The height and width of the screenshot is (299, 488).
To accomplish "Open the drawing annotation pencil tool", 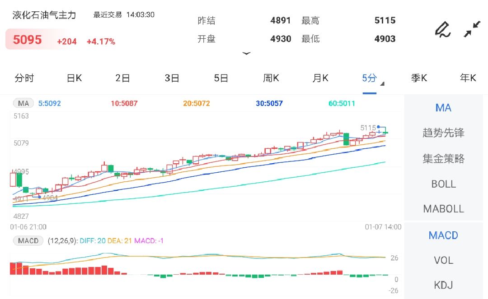I will [443, 28].
